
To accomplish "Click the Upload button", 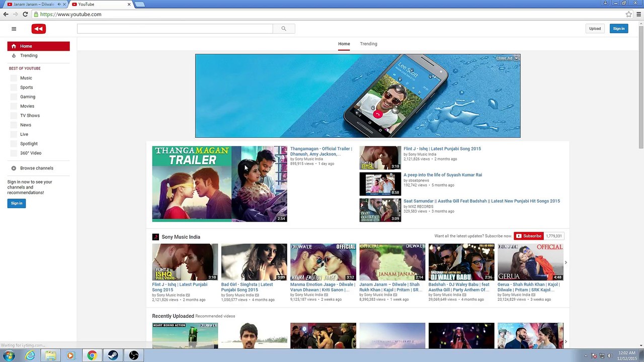I will click(x=595, y=29).
